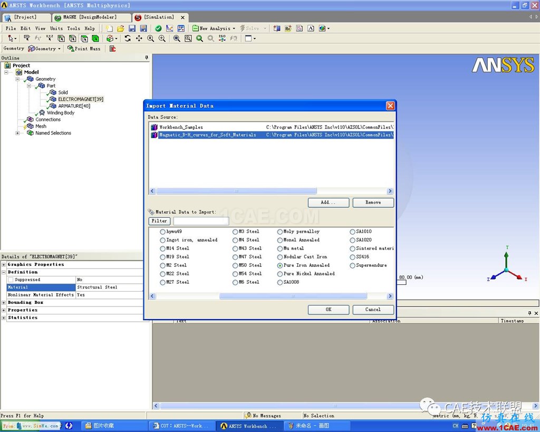Expand the Named Selections tree node
The height and width of the screenshot is (432, 540).
pyautogui.click(x=17, y=133)
